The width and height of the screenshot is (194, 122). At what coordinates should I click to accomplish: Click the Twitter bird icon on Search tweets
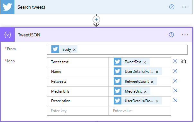click(7, 7)
